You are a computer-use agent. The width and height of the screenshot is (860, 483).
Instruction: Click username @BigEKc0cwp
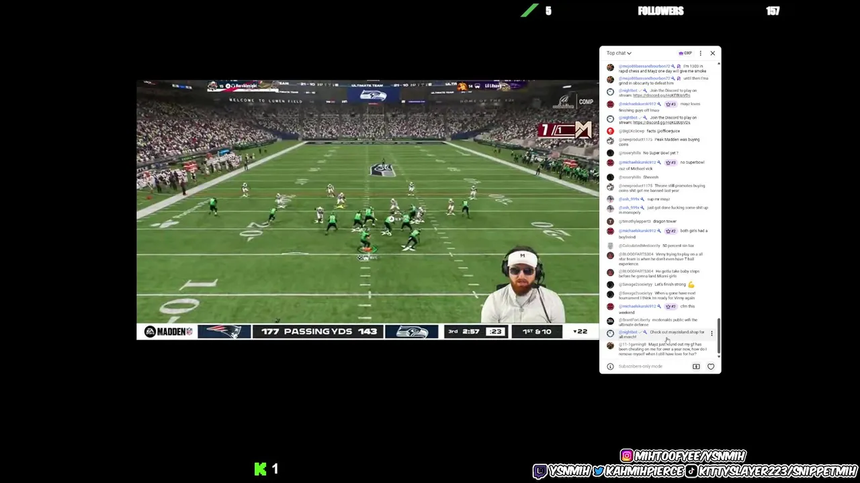(x=631, y=131)
